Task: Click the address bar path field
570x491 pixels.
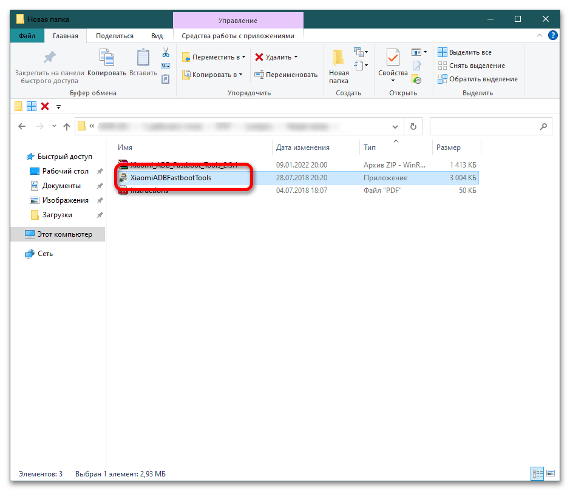Action: 232,126
